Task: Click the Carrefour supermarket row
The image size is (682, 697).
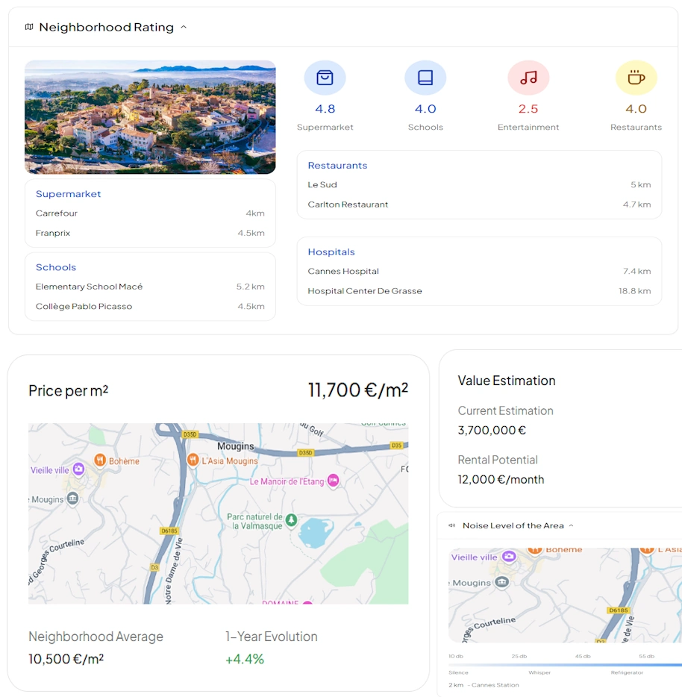Action: click(x=150, y=213)
